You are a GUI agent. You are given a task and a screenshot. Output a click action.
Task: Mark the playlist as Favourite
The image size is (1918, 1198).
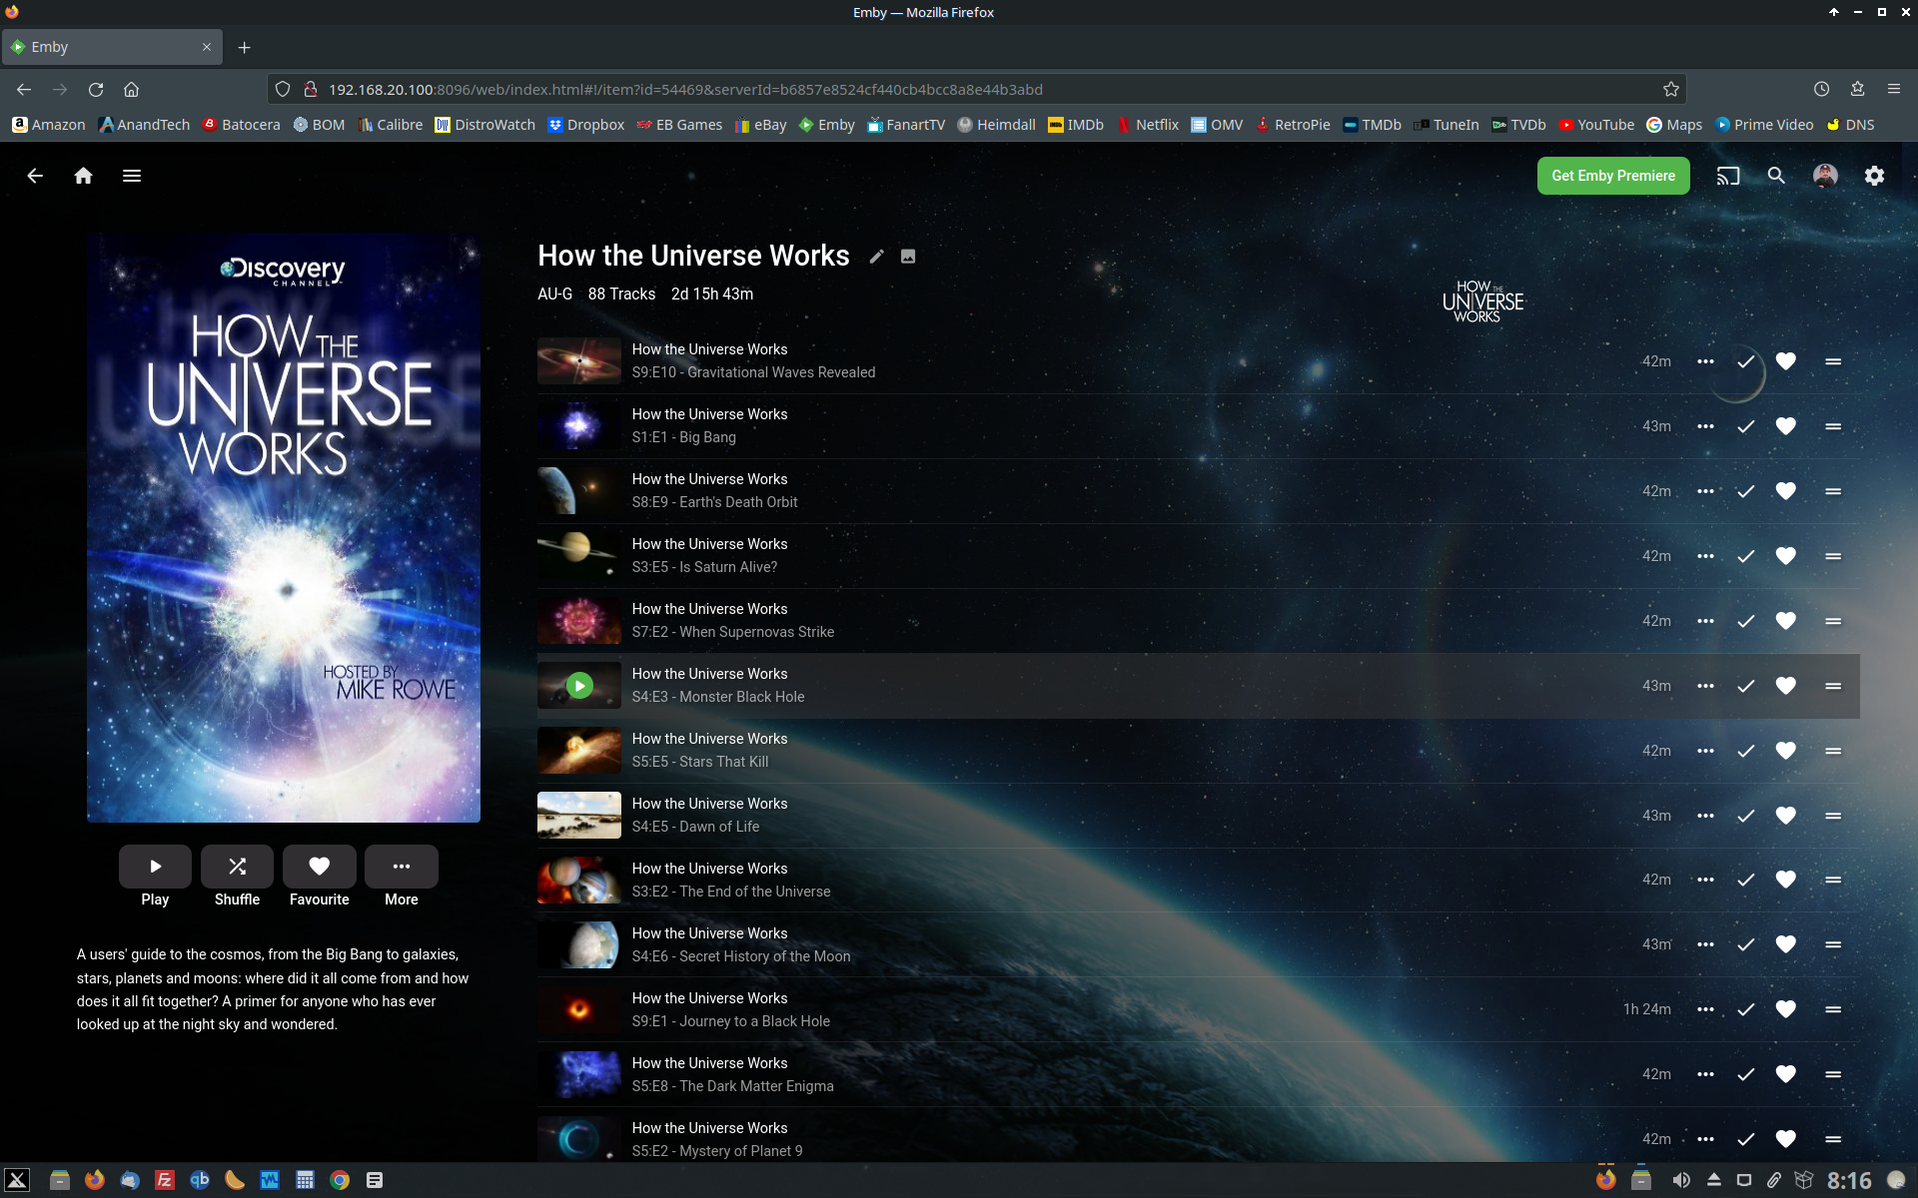pos(320,867)
